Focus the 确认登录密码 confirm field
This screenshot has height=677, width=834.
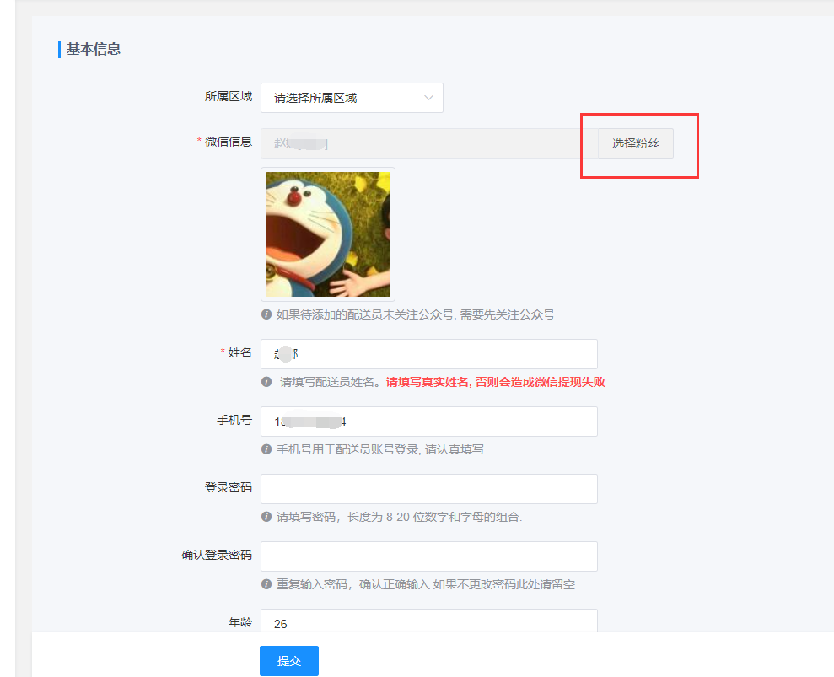(429, 556)
